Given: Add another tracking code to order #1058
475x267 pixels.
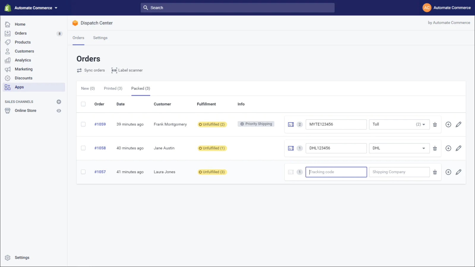Looking at the screenshot, I should (x=448, y=148).
